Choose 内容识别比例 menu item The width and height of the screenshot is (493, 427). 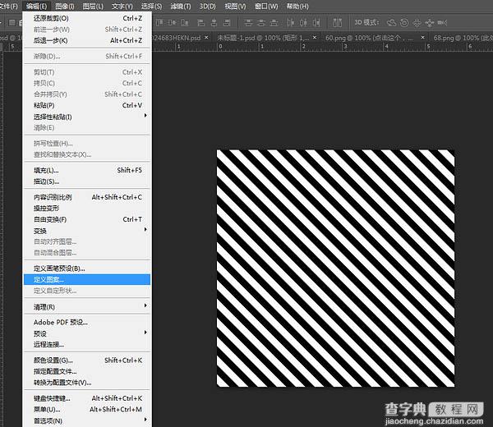coord(87,197)
